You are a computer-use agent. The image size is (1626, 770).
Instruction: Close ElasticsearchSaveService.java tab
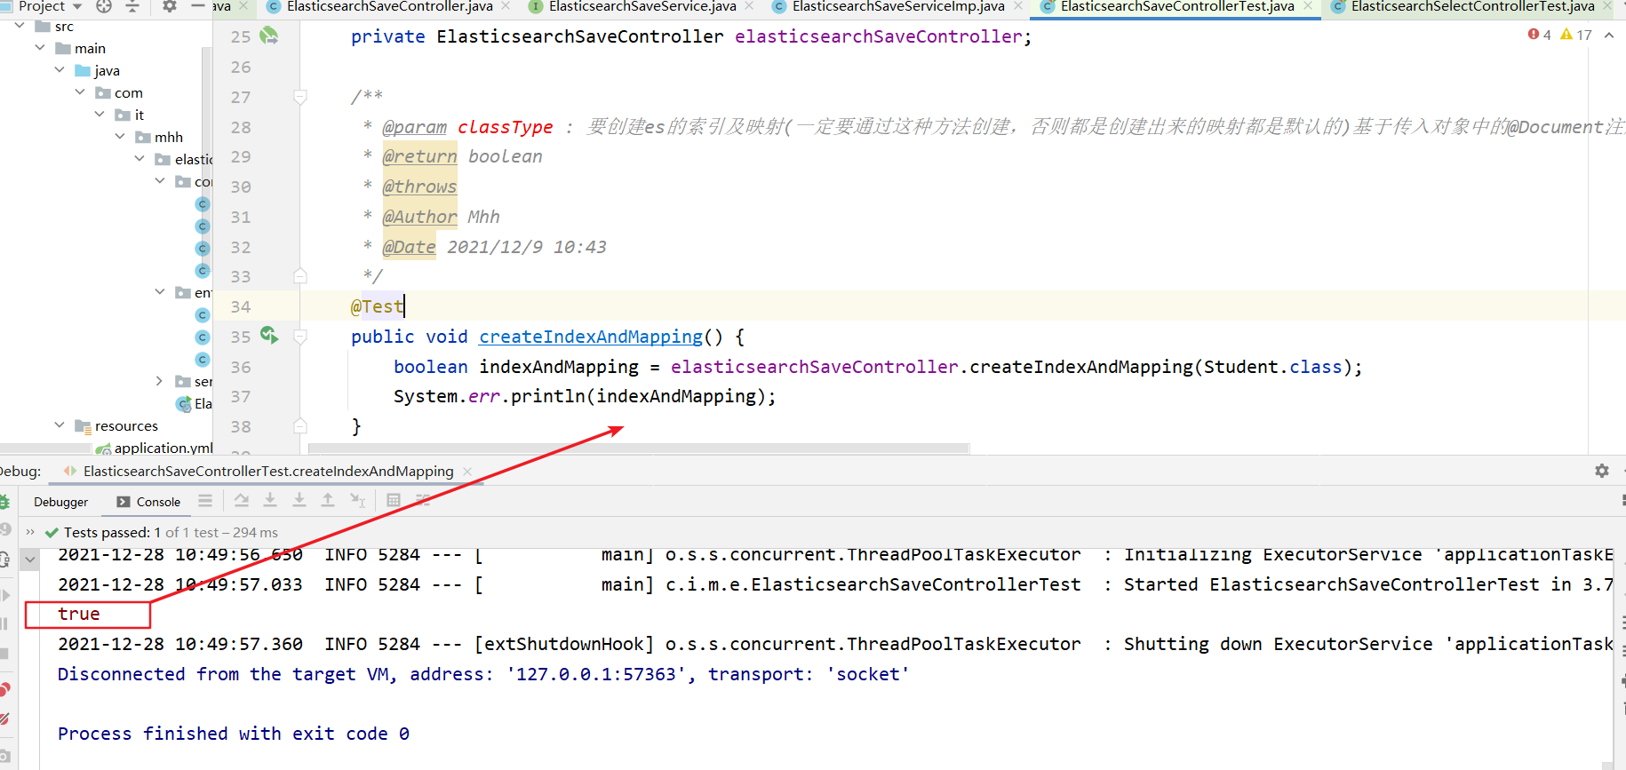[749, 6]
